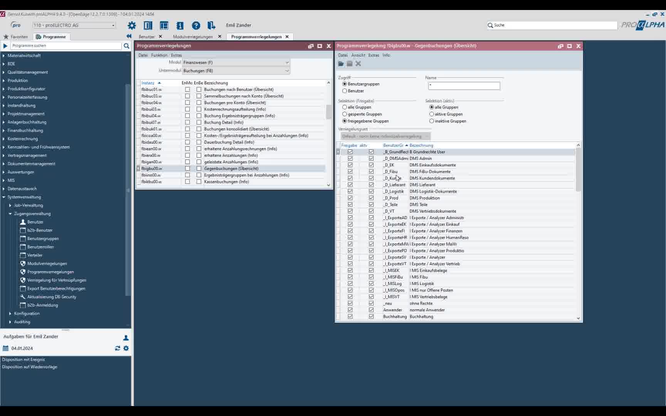Select inaktive Gruppen radio button
666x416 pixels.
point(432,121)
